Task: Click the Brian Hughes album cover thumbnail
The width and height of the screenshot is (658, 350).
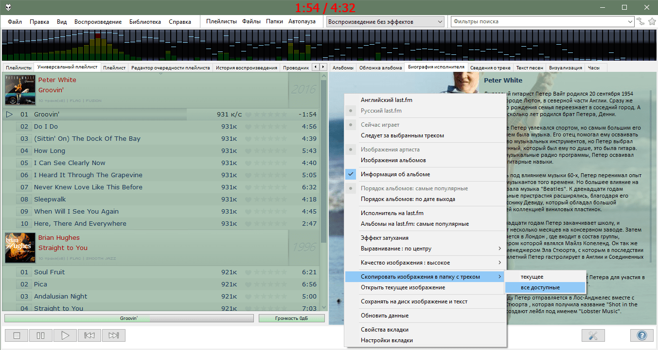Action: point(20,248)
